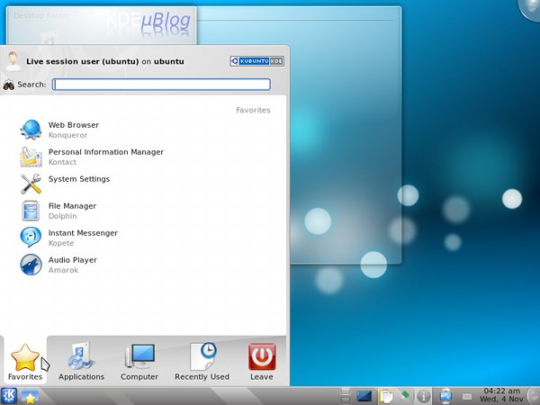The height and width of the screenshot is (405, 540).
Task: Focus the Search input field
Action: coord(161,85)
